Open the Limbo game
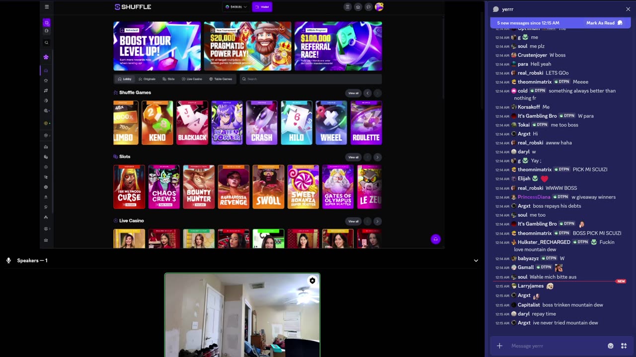Image resolution: width=636 pixels, height=357 pixels. pos(126,122)
